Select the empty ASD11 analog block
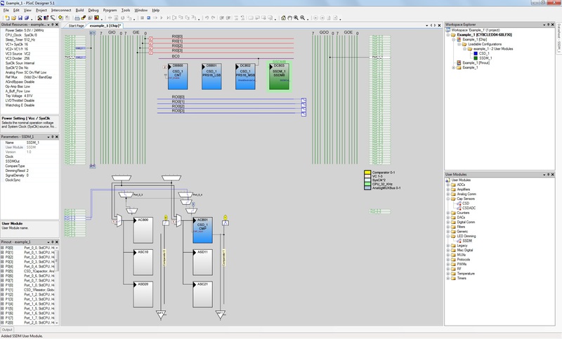Screen dimensions: 562x339 click(x=202, y=262)
